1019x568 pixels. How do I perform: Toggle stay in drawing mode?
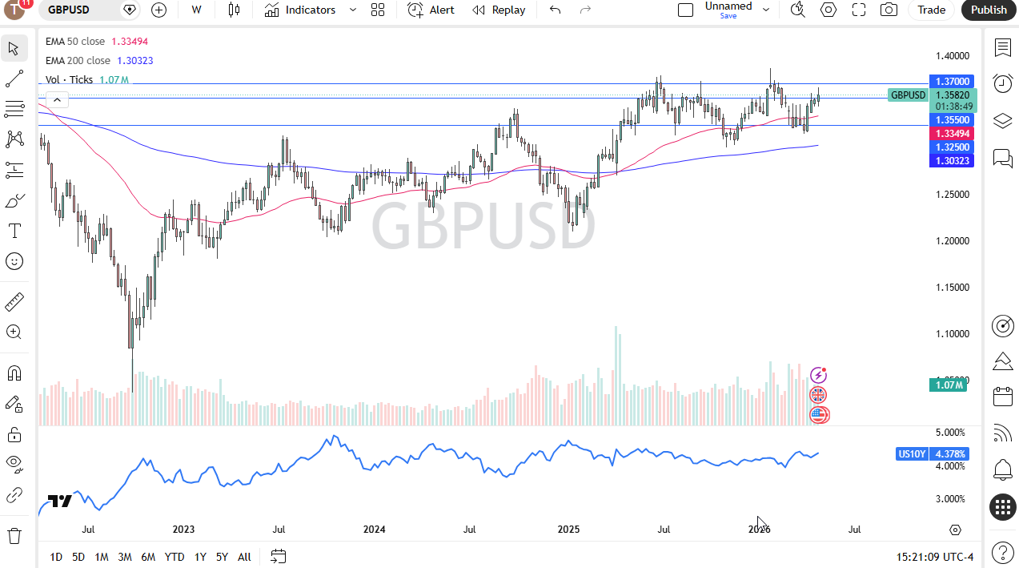pyautogui.click(x=14, y=404)
